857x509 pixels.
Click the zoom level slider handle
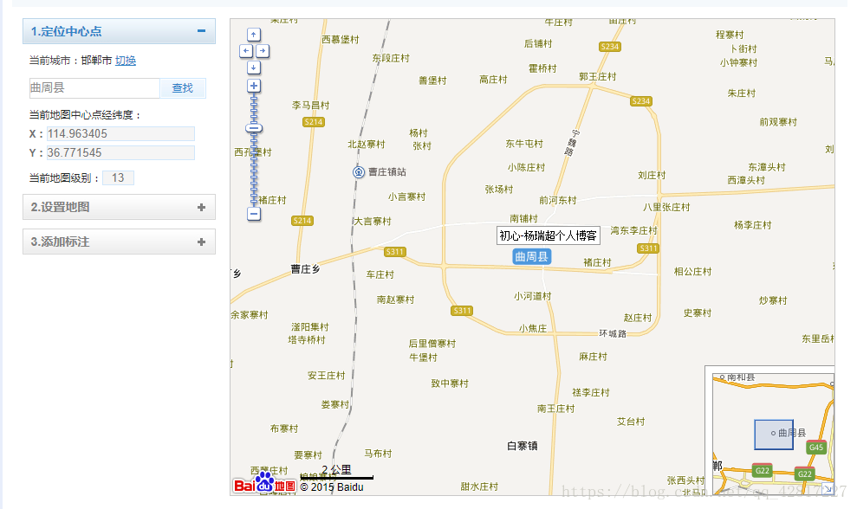254,128
